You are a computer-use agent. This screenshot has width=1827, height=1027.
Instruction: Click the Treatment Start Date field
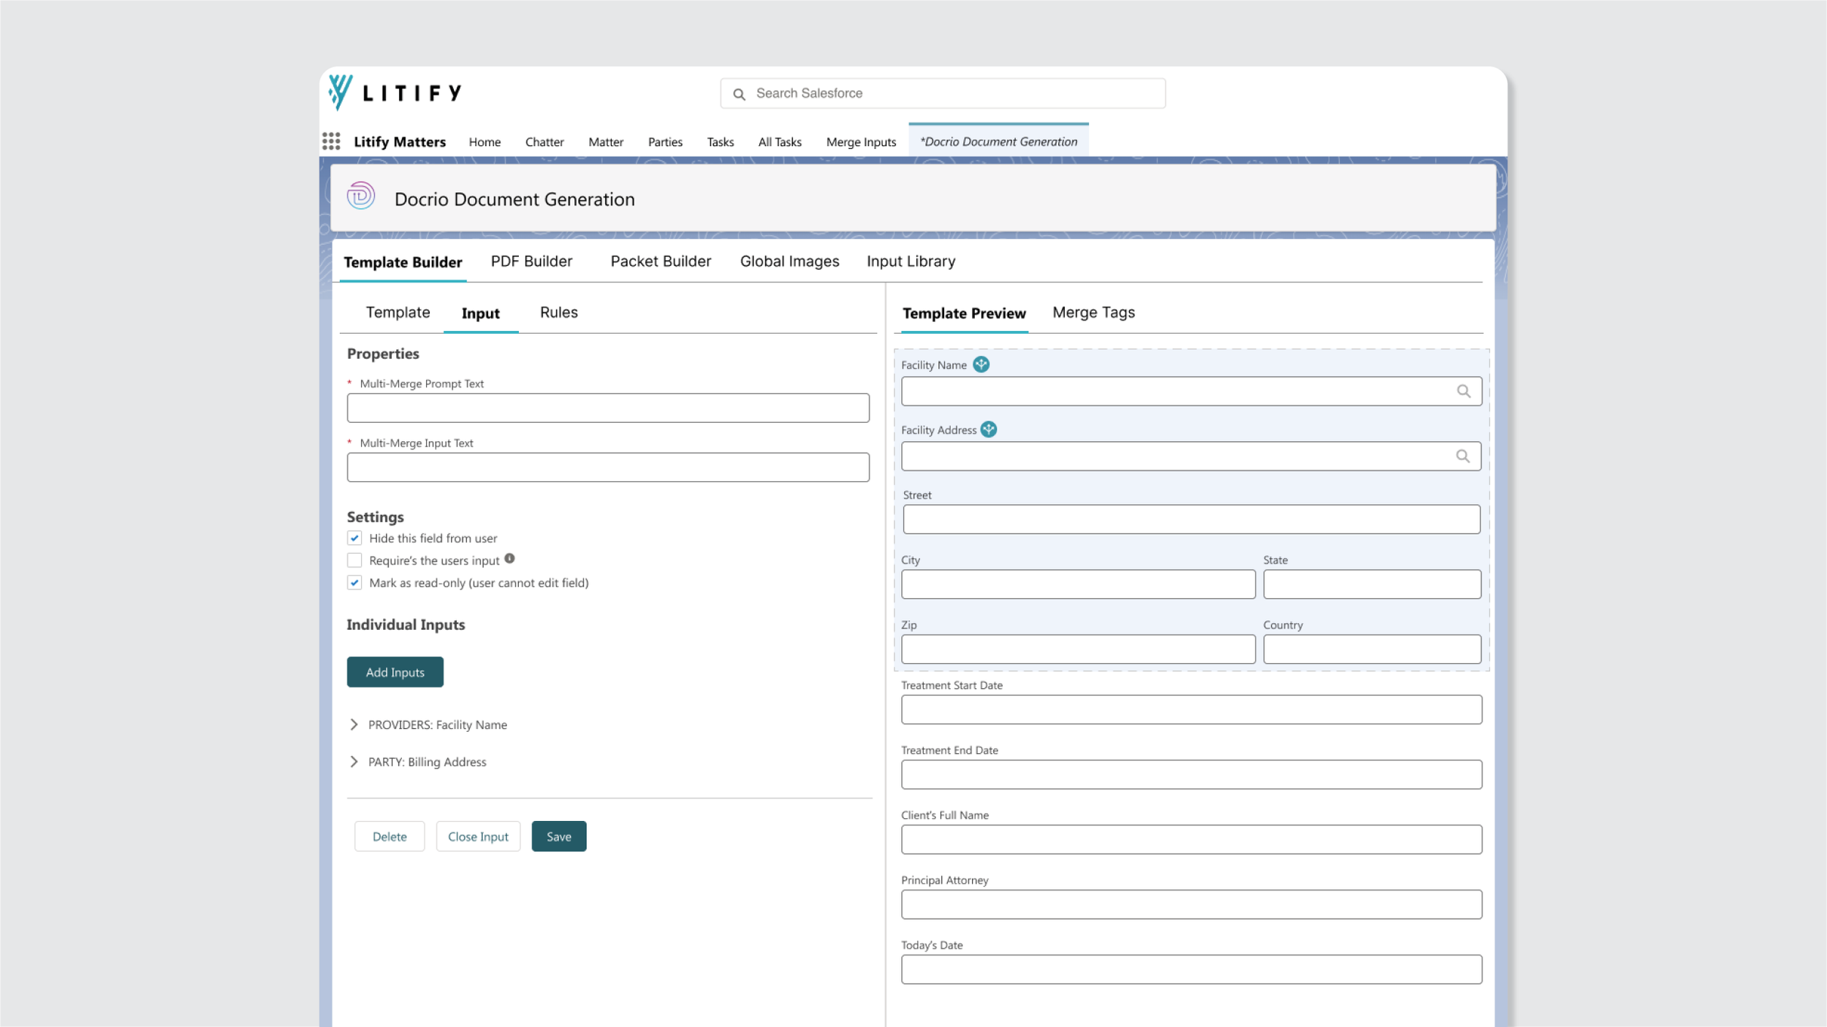point(1191,710)
